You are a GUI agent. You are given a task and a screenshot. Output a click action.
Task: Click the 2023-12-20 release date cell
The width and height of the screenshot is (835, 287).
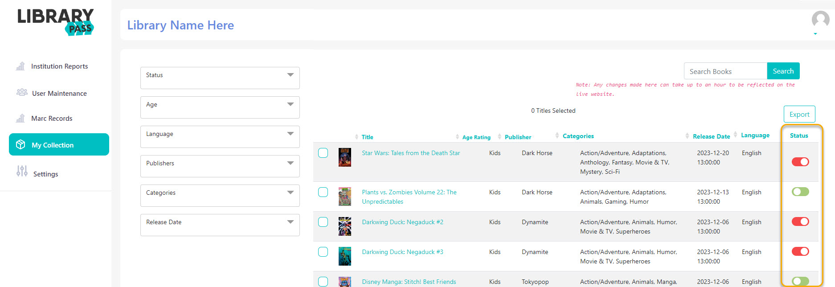pos(713,157)
